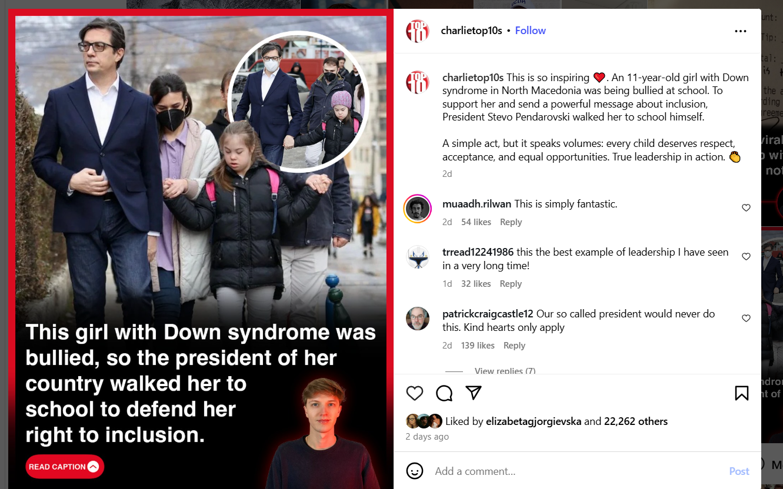Open emoji picker smiley icon
This screenshot has height=489, width=783.
point(415,471)
